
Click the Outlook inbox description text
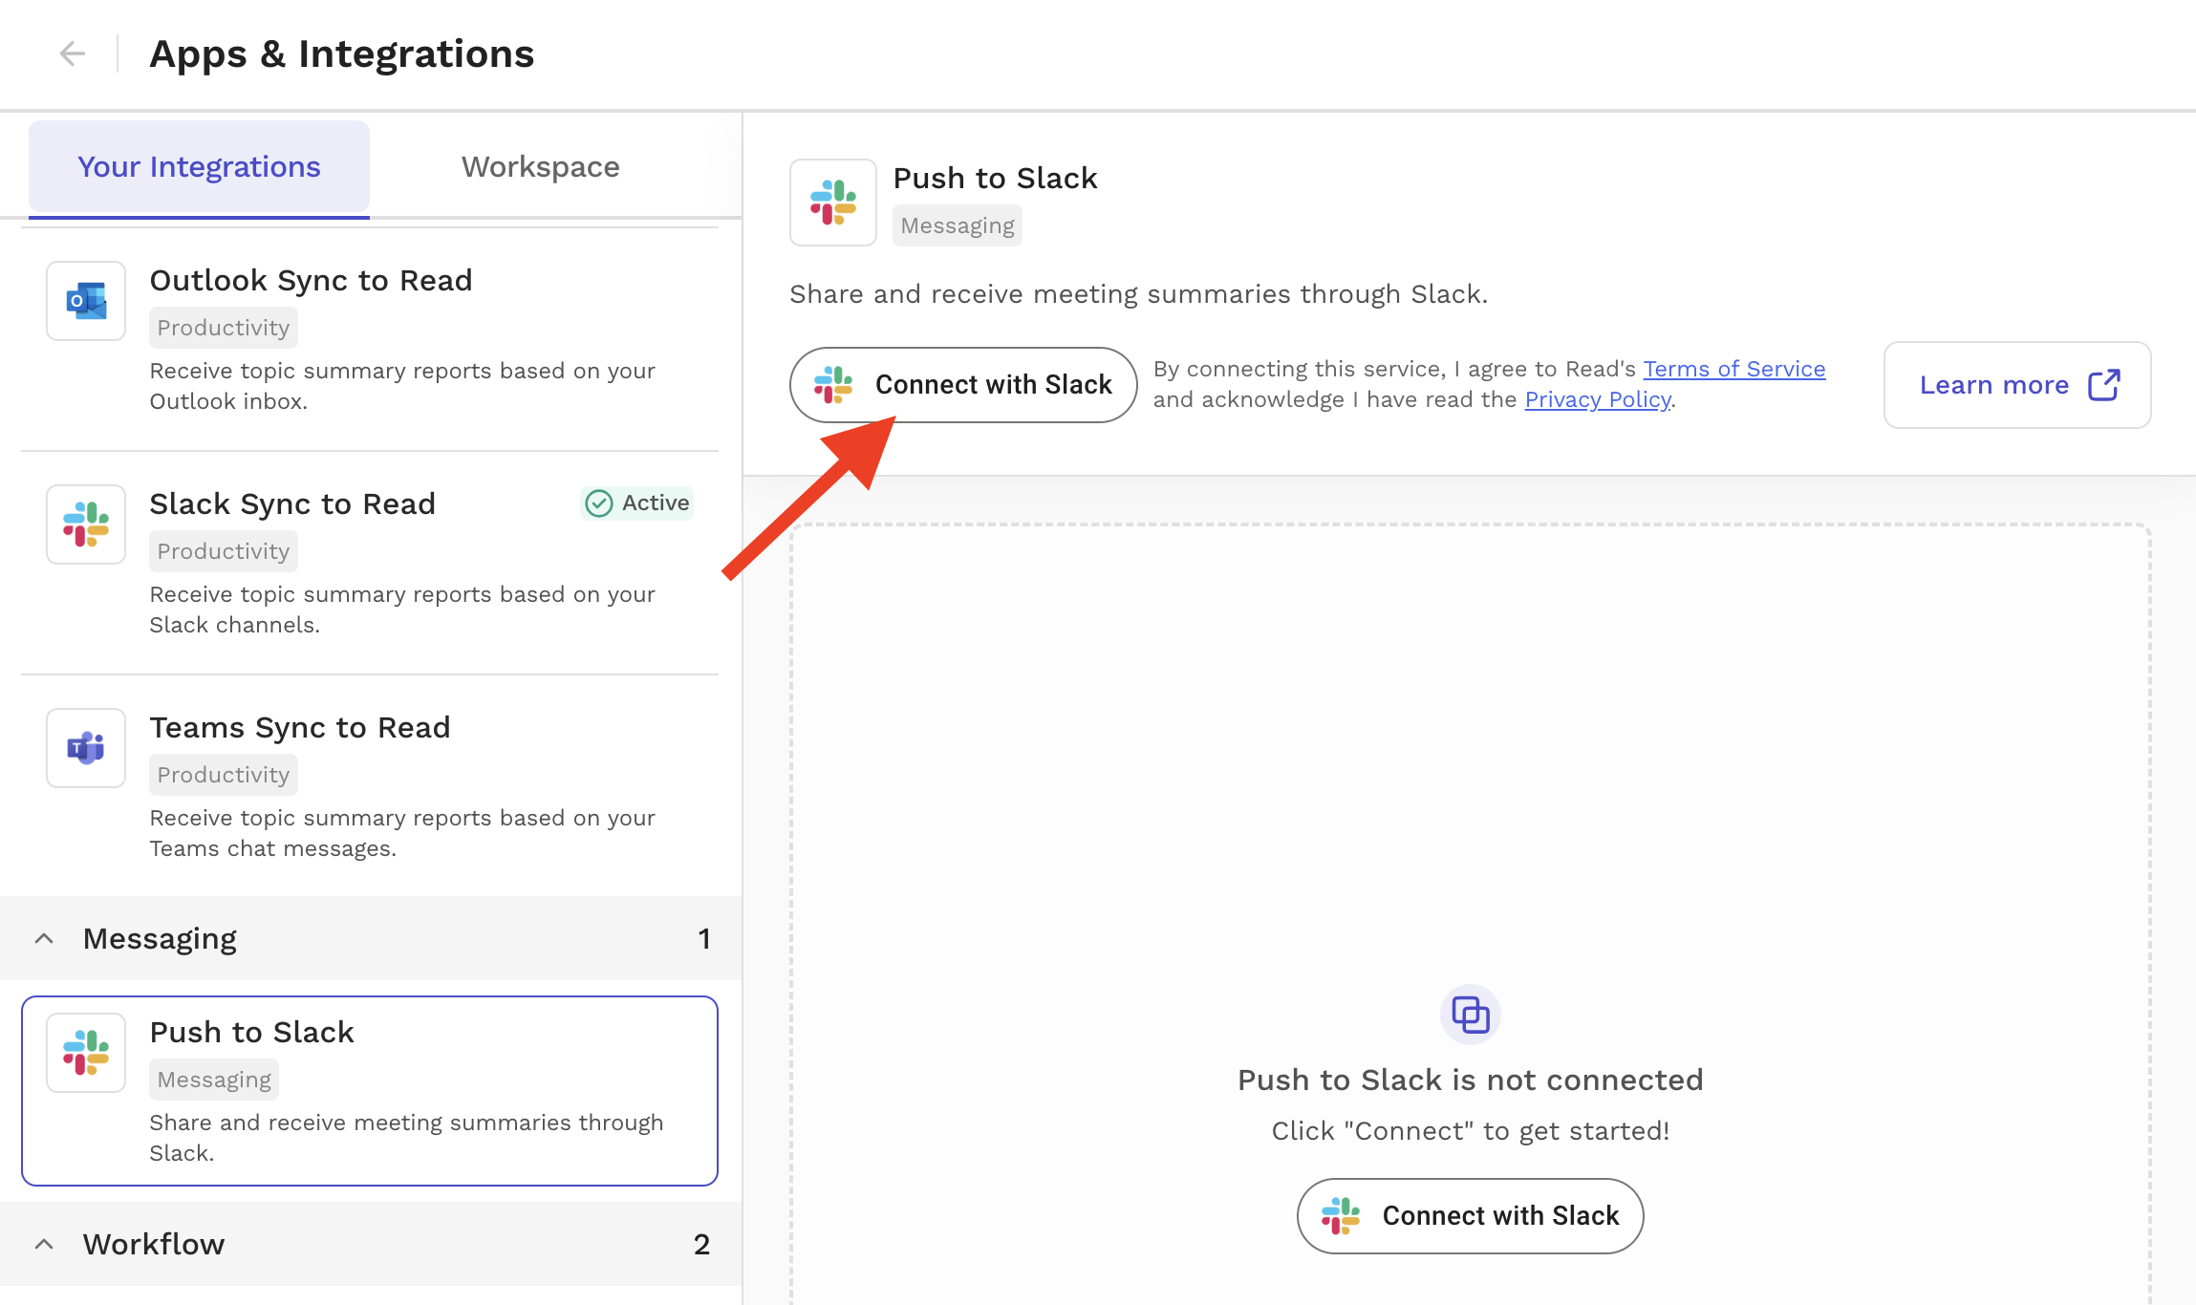point(402,386)
